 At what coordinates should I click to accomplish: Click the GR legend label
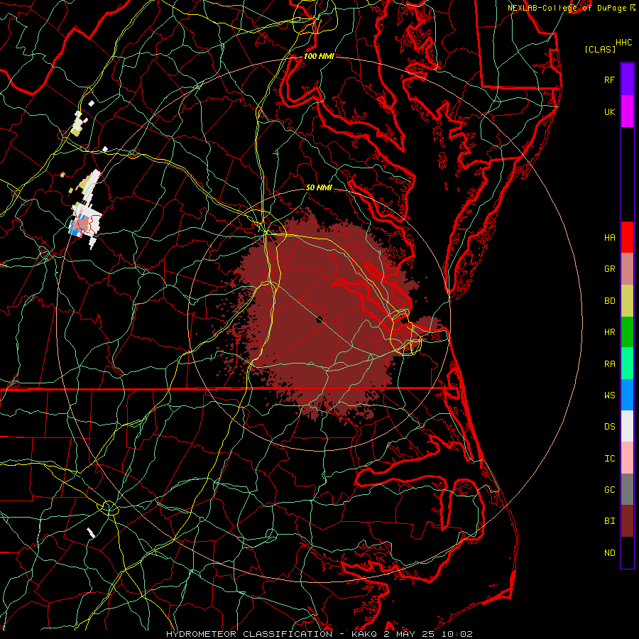(609, 269)
